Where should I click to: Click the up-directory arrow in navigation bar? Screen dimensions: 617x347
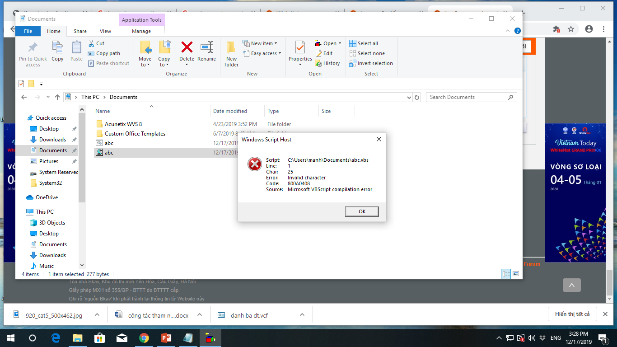coord(57,97)
